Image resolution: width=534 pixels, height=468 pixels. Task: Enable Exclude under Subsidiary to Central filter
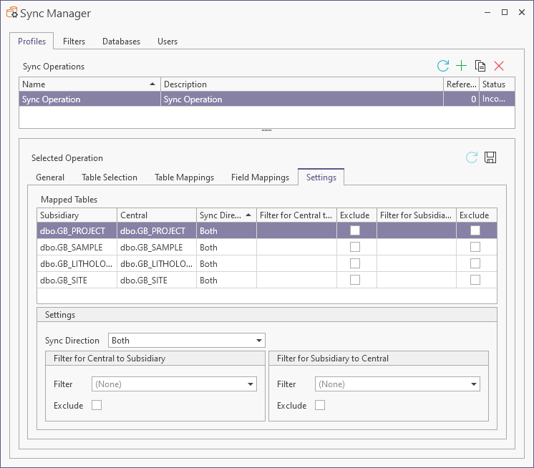coord(320,406)
